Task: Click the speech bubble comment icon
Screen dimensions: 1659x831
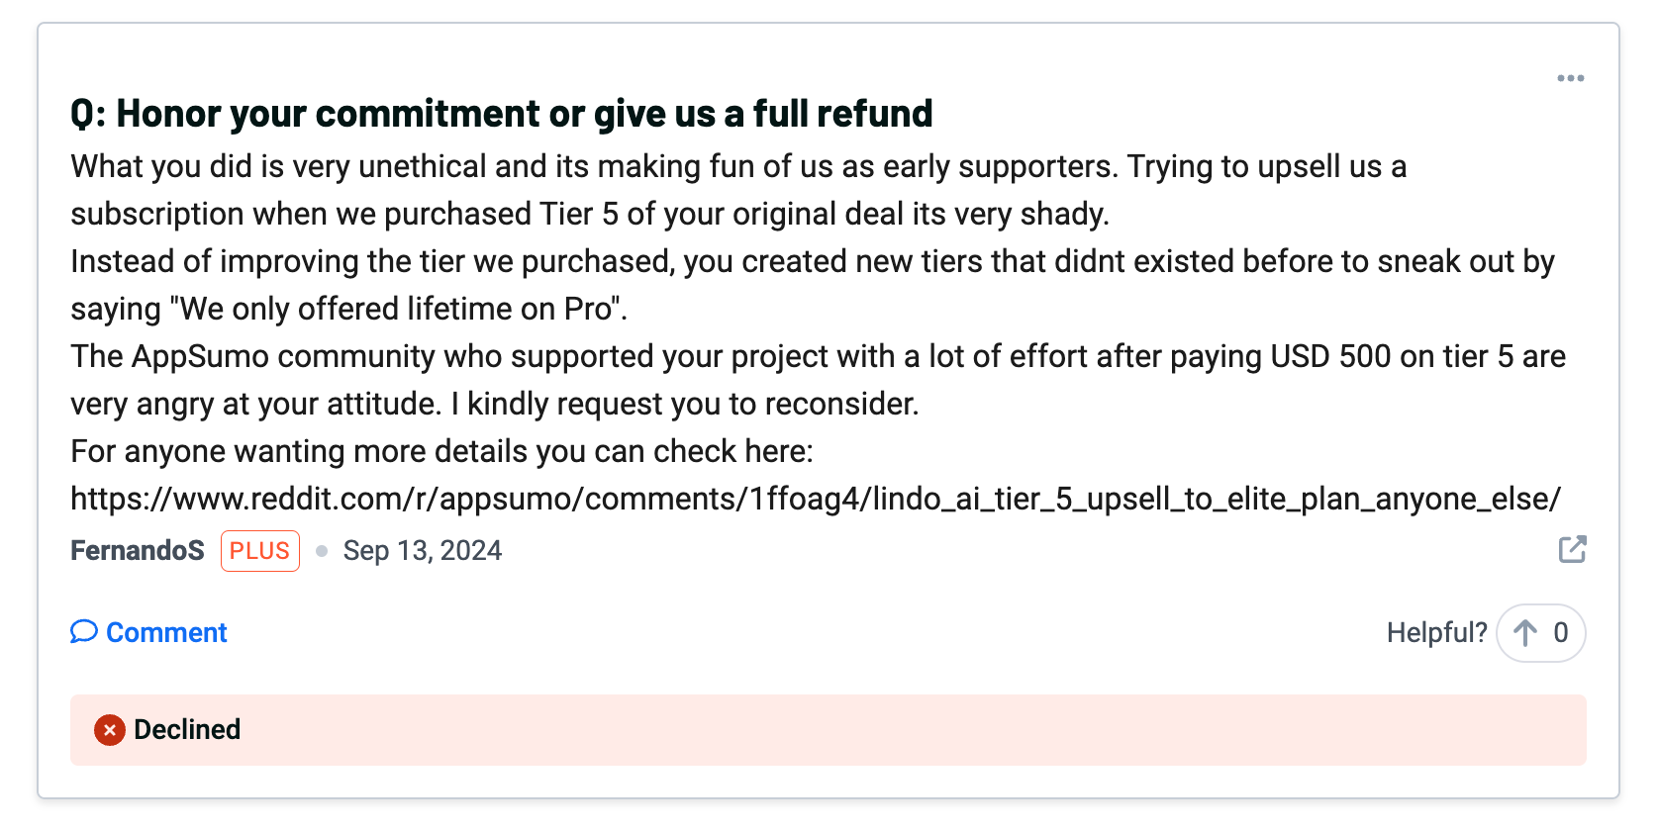Action: (x=84, y=631)
